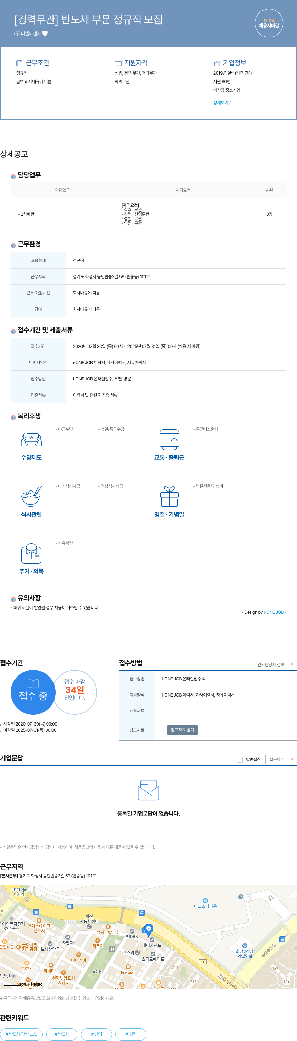Screen dimensions: 297x1041
Task: Click the 식사관련 rice bowl icon
Action: (x=31, y=496)
